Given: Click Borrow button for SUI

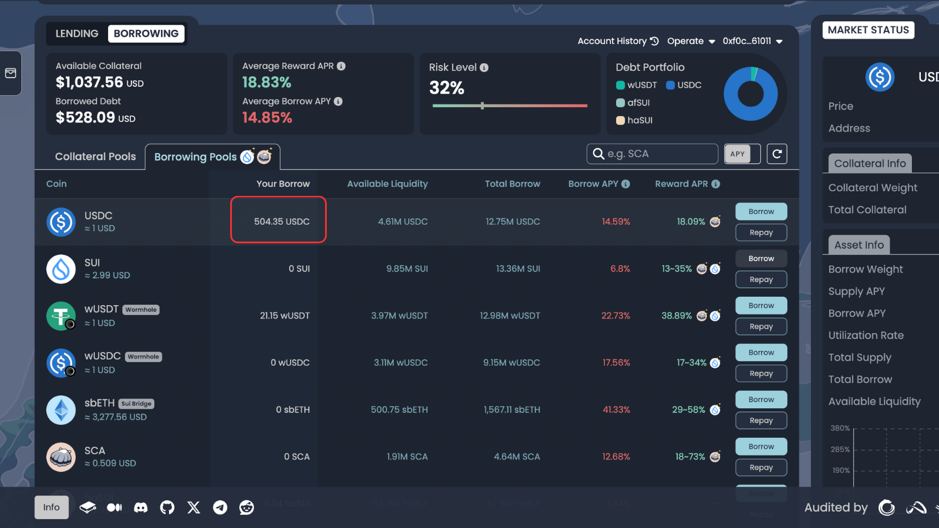Looking at the screenshot, I should point(761,259).
